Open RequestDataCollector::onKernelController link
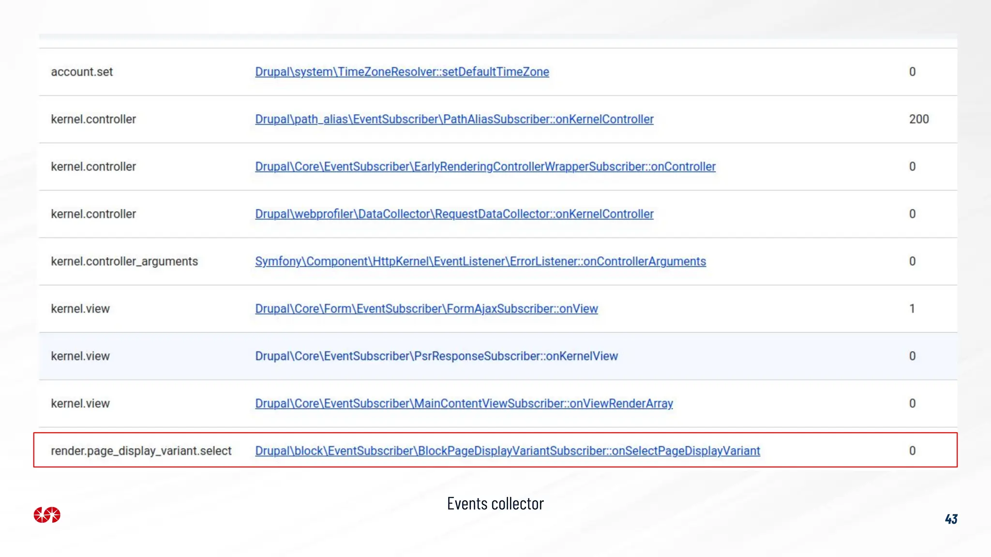This screenshot has height=557, width=991. click(x=454, y=214)
